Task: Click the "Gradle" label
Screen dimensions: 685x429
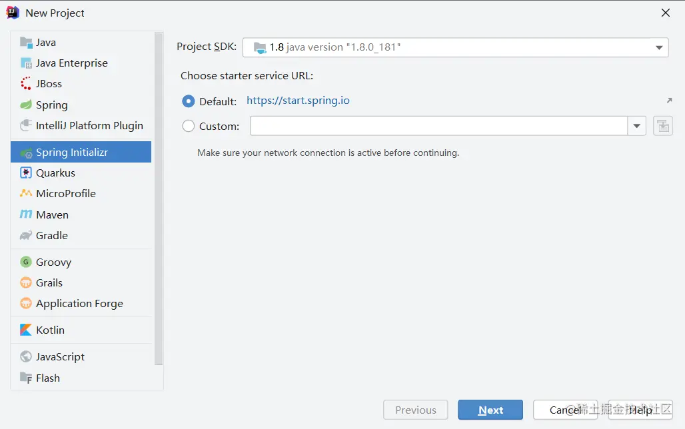Action: point(51,235)
